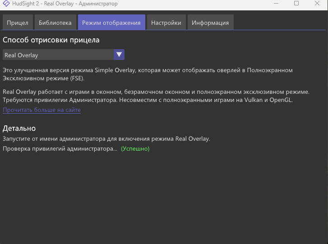
Task: Click the paragraph starting Это улучшенная версия
Action: pyautogui.click(x=148, y=74)
